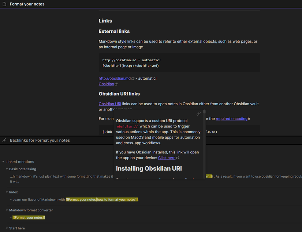Open the highlighted how to format your notes mention

point(102,200)
